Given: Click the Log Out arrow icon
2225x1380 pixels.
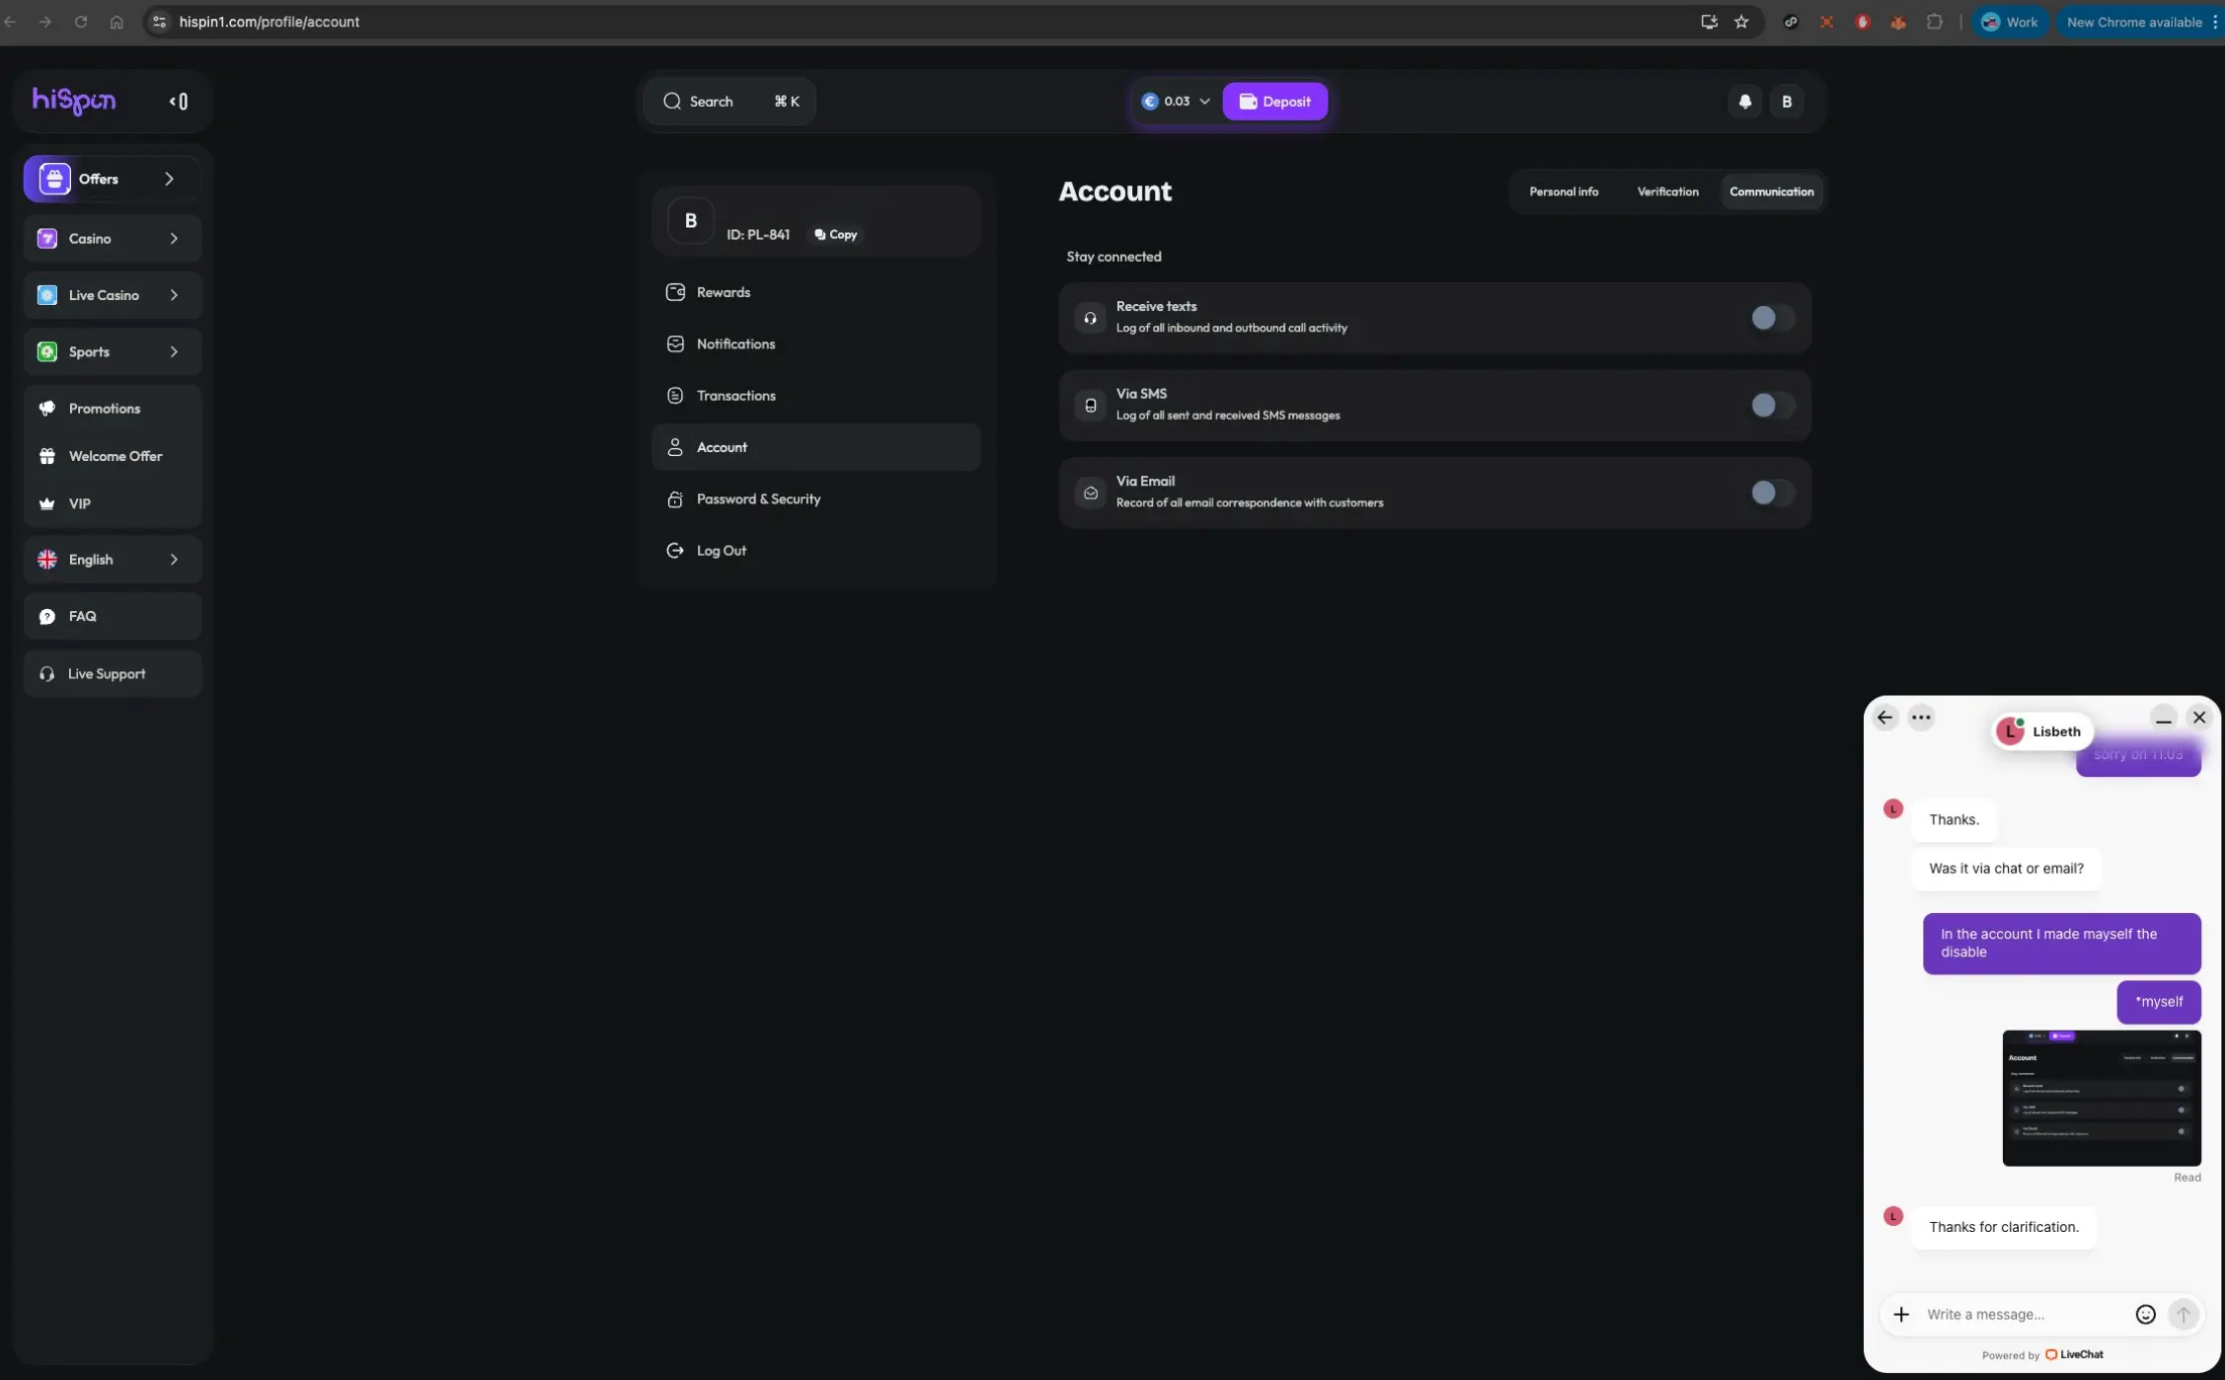Looking at the screenshot, I should [675, 551].
